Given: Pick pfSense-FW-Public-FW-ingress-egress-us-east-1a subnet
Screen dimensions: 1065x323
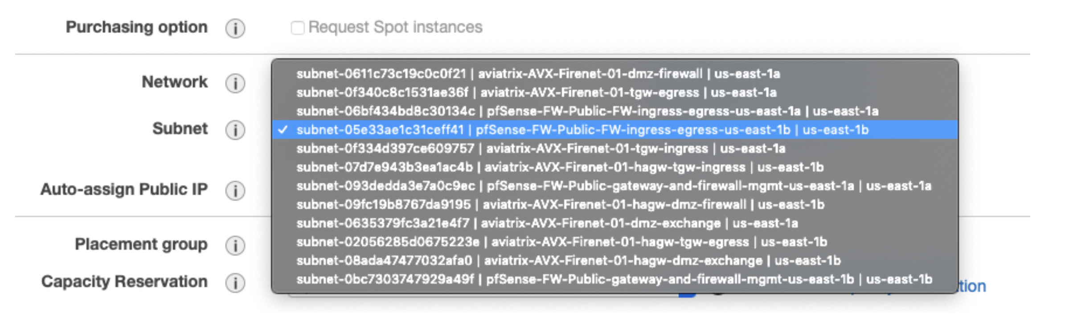Looking at the screenshot, I should coord(587,111).
